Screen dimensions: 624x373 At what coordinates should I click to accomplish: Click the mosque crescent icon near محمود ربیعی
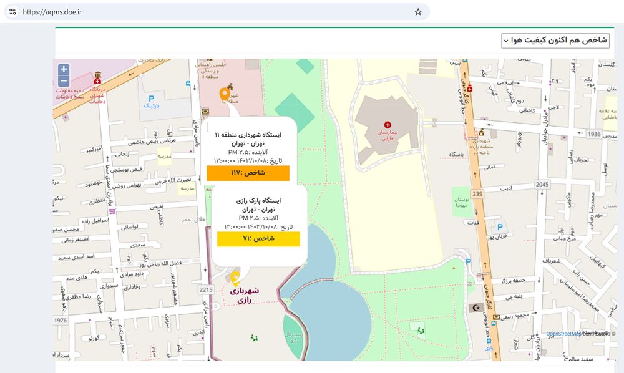[x=475, y=308]
